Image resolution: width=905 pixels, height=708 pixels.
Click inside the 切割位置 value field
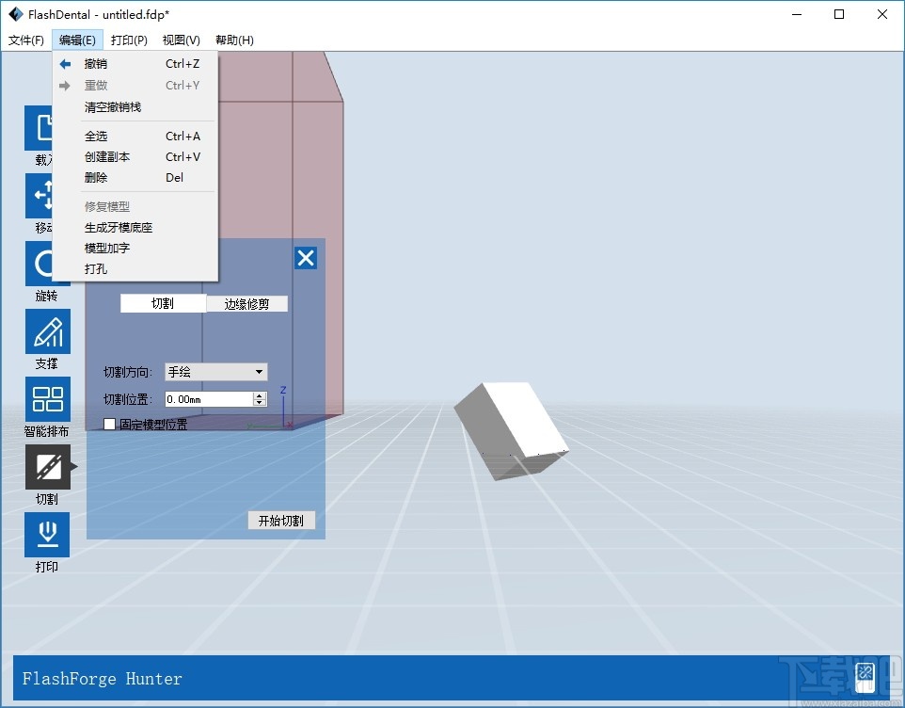tap(202, 398)
